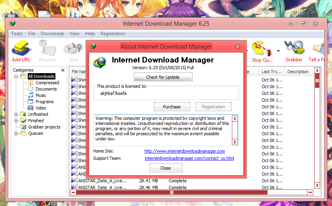Open the View menu
The width and height of the screenshot is (332, 206).
74,34
